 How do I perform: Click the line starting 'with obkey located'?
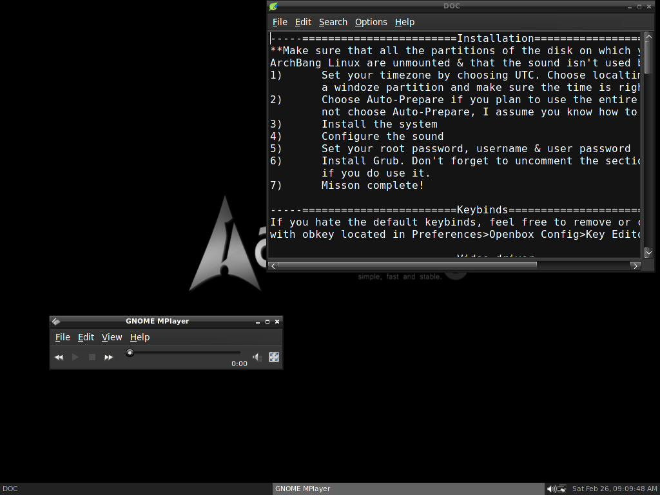[x=455, y=234]
